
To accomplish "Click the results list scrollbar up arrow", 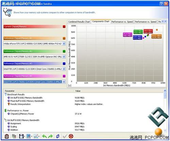I will pyautogui.click(x=165, y=91).
